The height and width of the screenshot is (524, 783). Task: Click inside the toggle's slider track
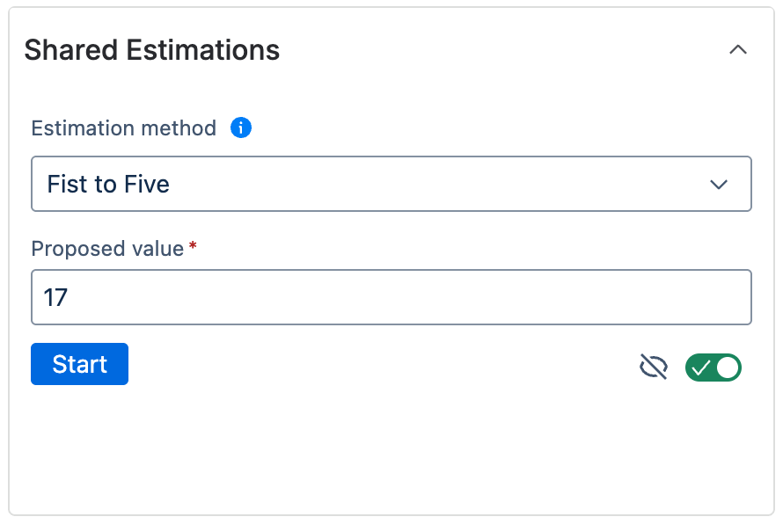click(713, 368)
